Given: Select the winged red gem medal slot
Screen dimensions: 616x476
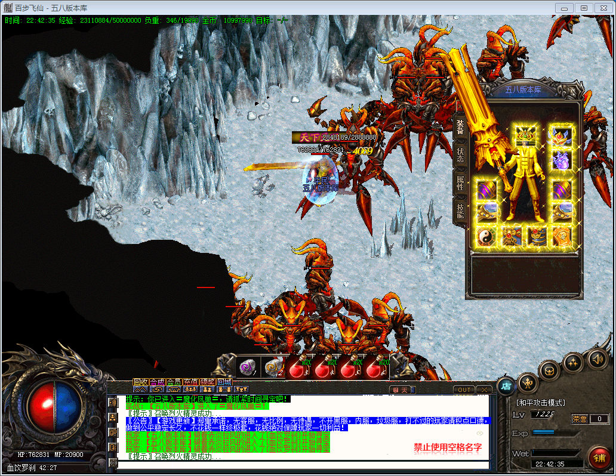Looking at the screenshot, I should 562,137.
